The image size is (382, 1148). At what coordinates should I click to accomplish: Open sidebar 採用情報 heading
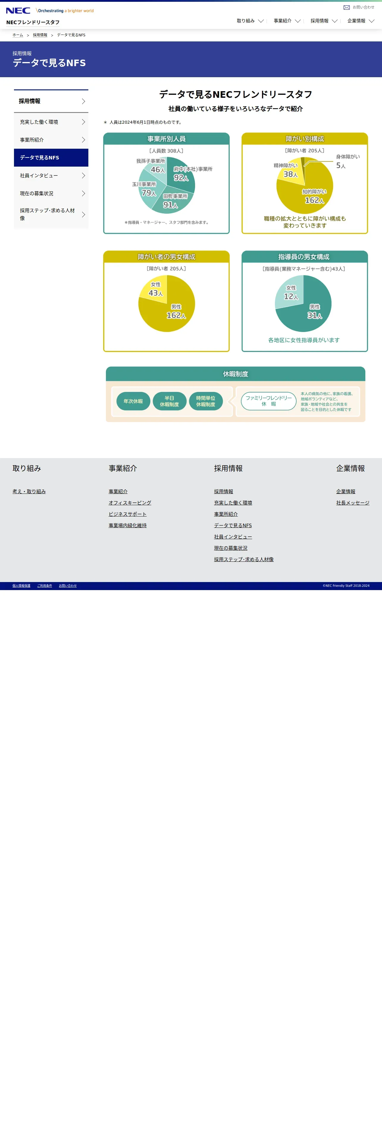click(x=51, y=101)
